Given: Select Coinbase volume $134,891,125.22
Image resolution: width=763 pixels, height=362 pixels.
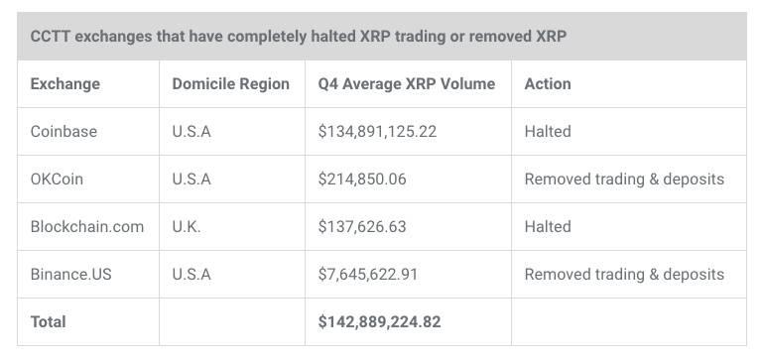Looking at the screenshot, I should (x=377, y=131).
